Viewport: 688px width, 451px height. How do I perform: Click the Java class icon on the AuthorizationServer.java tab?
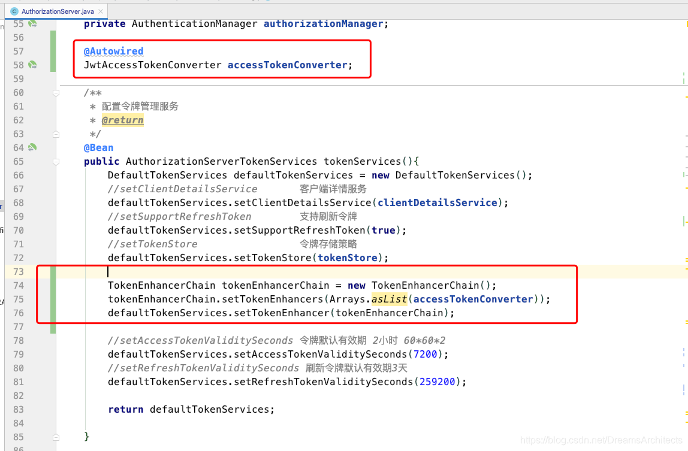pyautogui.click(x=14, y=11)
